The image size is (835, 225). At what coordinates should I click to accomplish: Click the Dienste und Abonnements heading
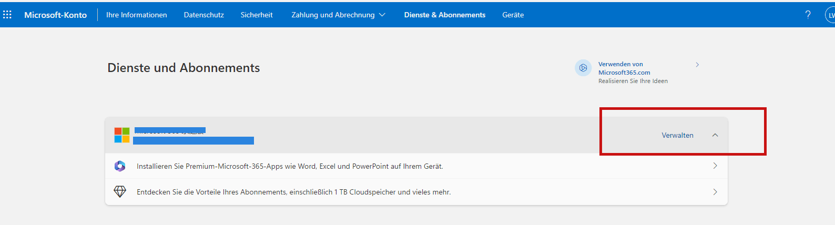tap(184, 68)
